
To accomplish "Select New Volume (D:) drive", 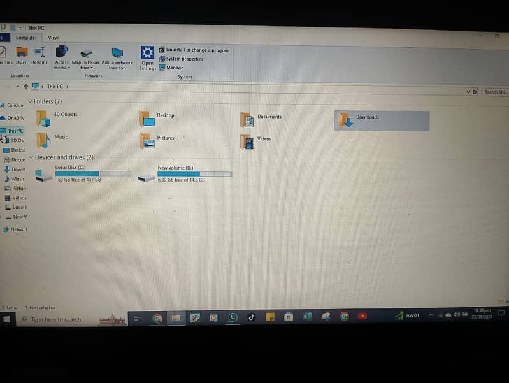I will tap(184, 175).
